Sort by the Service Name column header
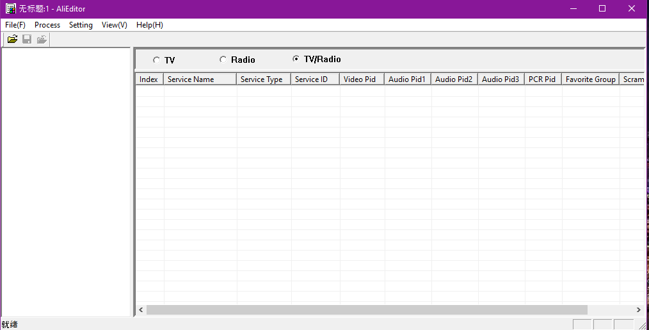 coord(200,79)
